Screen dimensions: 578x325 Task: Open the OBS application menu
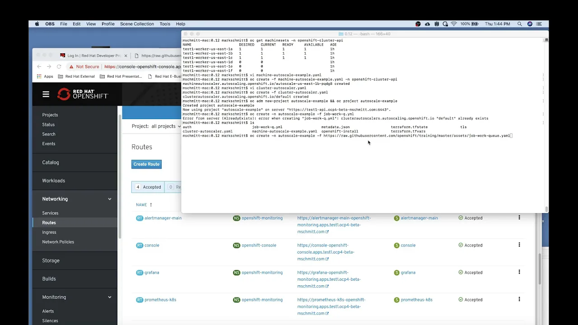tap(50, 24)
